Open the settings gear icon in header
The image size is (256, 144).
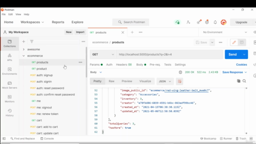[207, 22]
